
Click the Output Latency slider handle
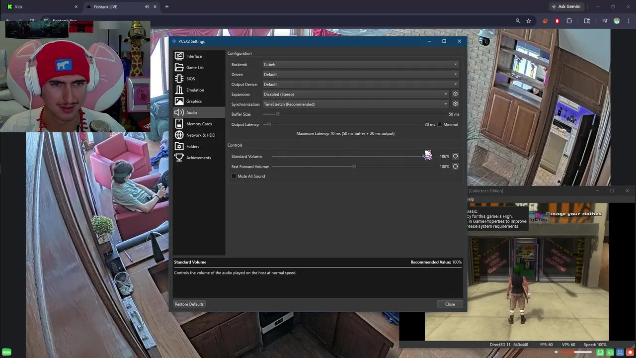click(269, 124)
